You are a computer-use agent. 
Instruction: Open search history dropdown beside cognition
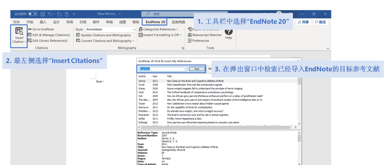[x=185, y=69]
